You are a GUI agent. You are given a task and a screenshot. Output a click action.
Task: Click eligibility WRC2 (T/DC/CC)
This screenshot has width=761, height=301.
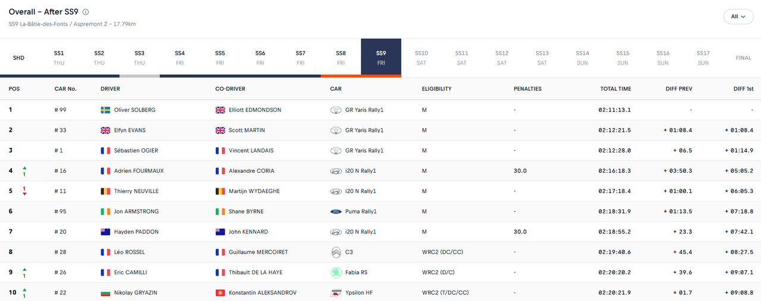point(446,293)
